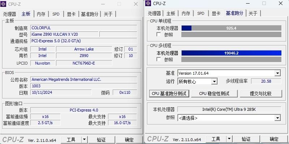Start CPU 稳定性测试 stress test
289x144 pixels.
point(214,93)
